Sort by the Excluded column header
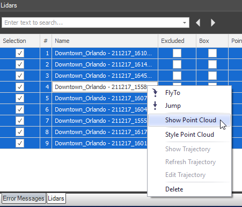242x207 pixels. [177, 41]
